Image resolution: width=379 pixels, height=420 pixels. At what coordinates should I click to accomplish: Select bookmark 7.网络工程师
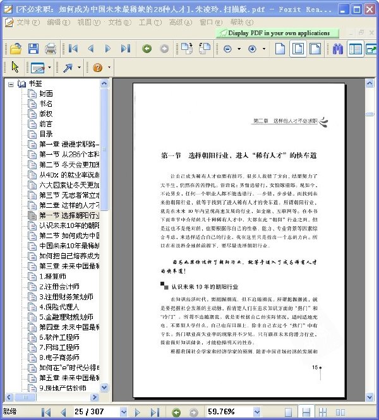[x=59, y=347]
